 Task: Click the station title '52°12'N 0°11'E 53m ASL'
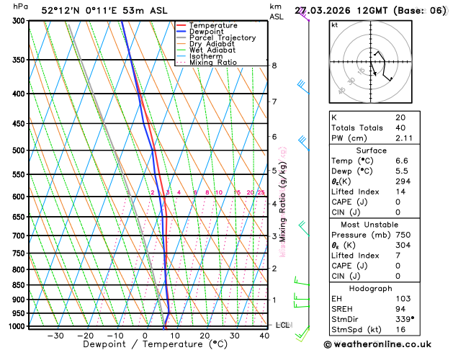104,11
